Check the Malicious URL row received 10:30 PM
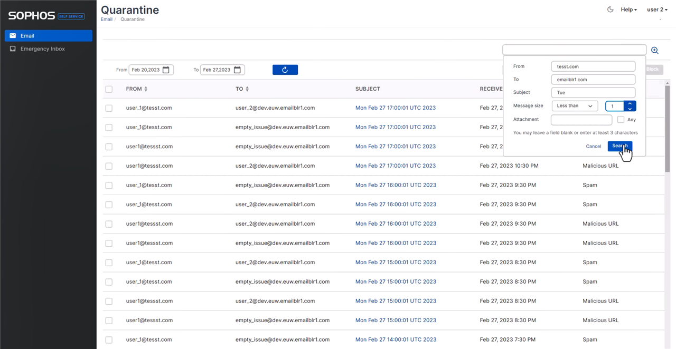Viewport: 676px width, 349px height. (109, 166)
